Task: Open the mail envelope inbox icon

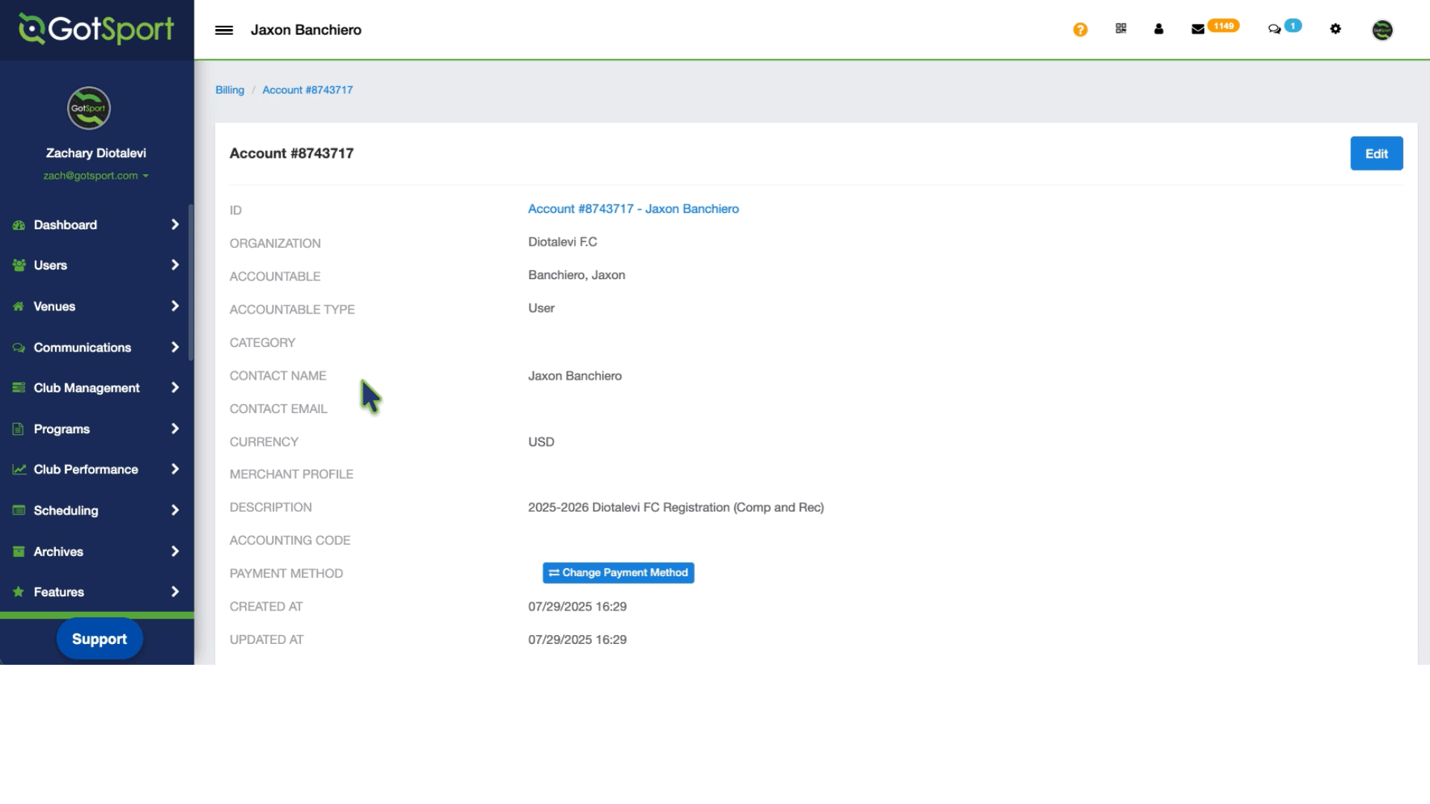Action: point(1198,29)
